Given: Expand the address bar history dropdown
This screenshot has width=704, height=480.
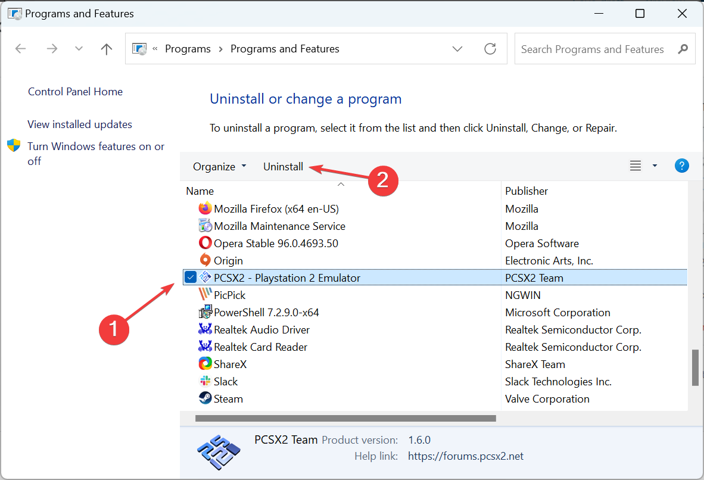Looking at the screenshot, I should coord(457,48).
